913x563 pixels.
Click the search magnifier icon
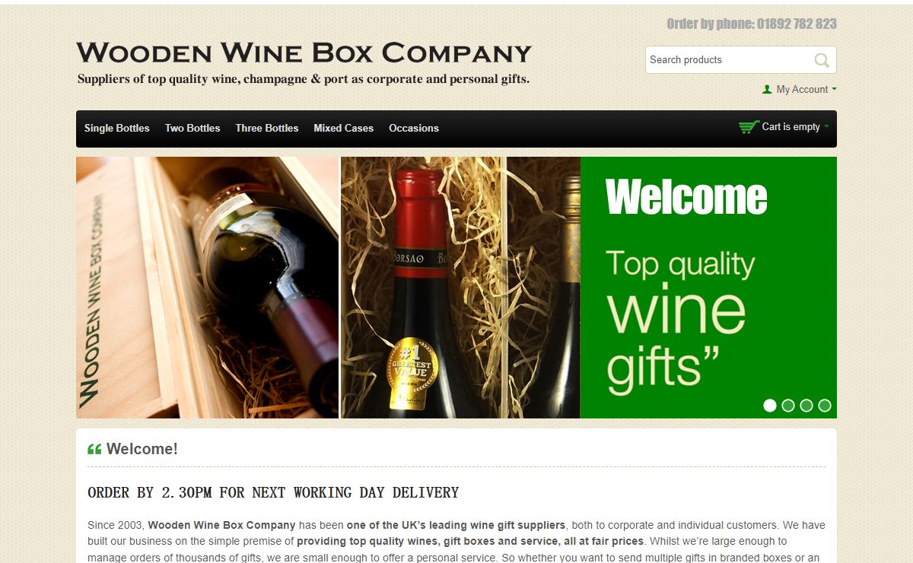[x=822, y=60]
